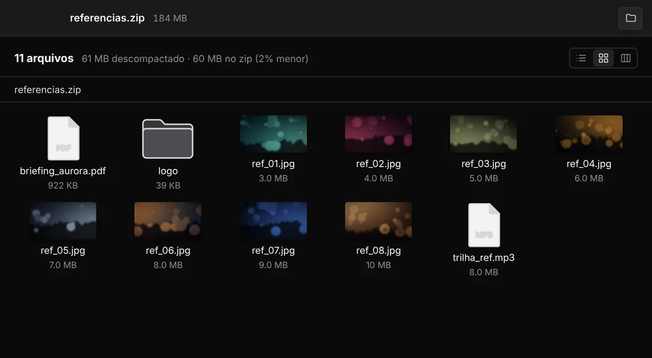Image resolution: width=652 pixels, height=358 pixels.
Task: Click the trilha_ref.mp3 file name
Action: 484,258
